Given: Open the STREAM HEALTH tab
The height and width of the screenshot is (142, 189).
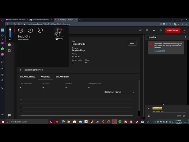Looking at the screenshot, I should point(63,77).
